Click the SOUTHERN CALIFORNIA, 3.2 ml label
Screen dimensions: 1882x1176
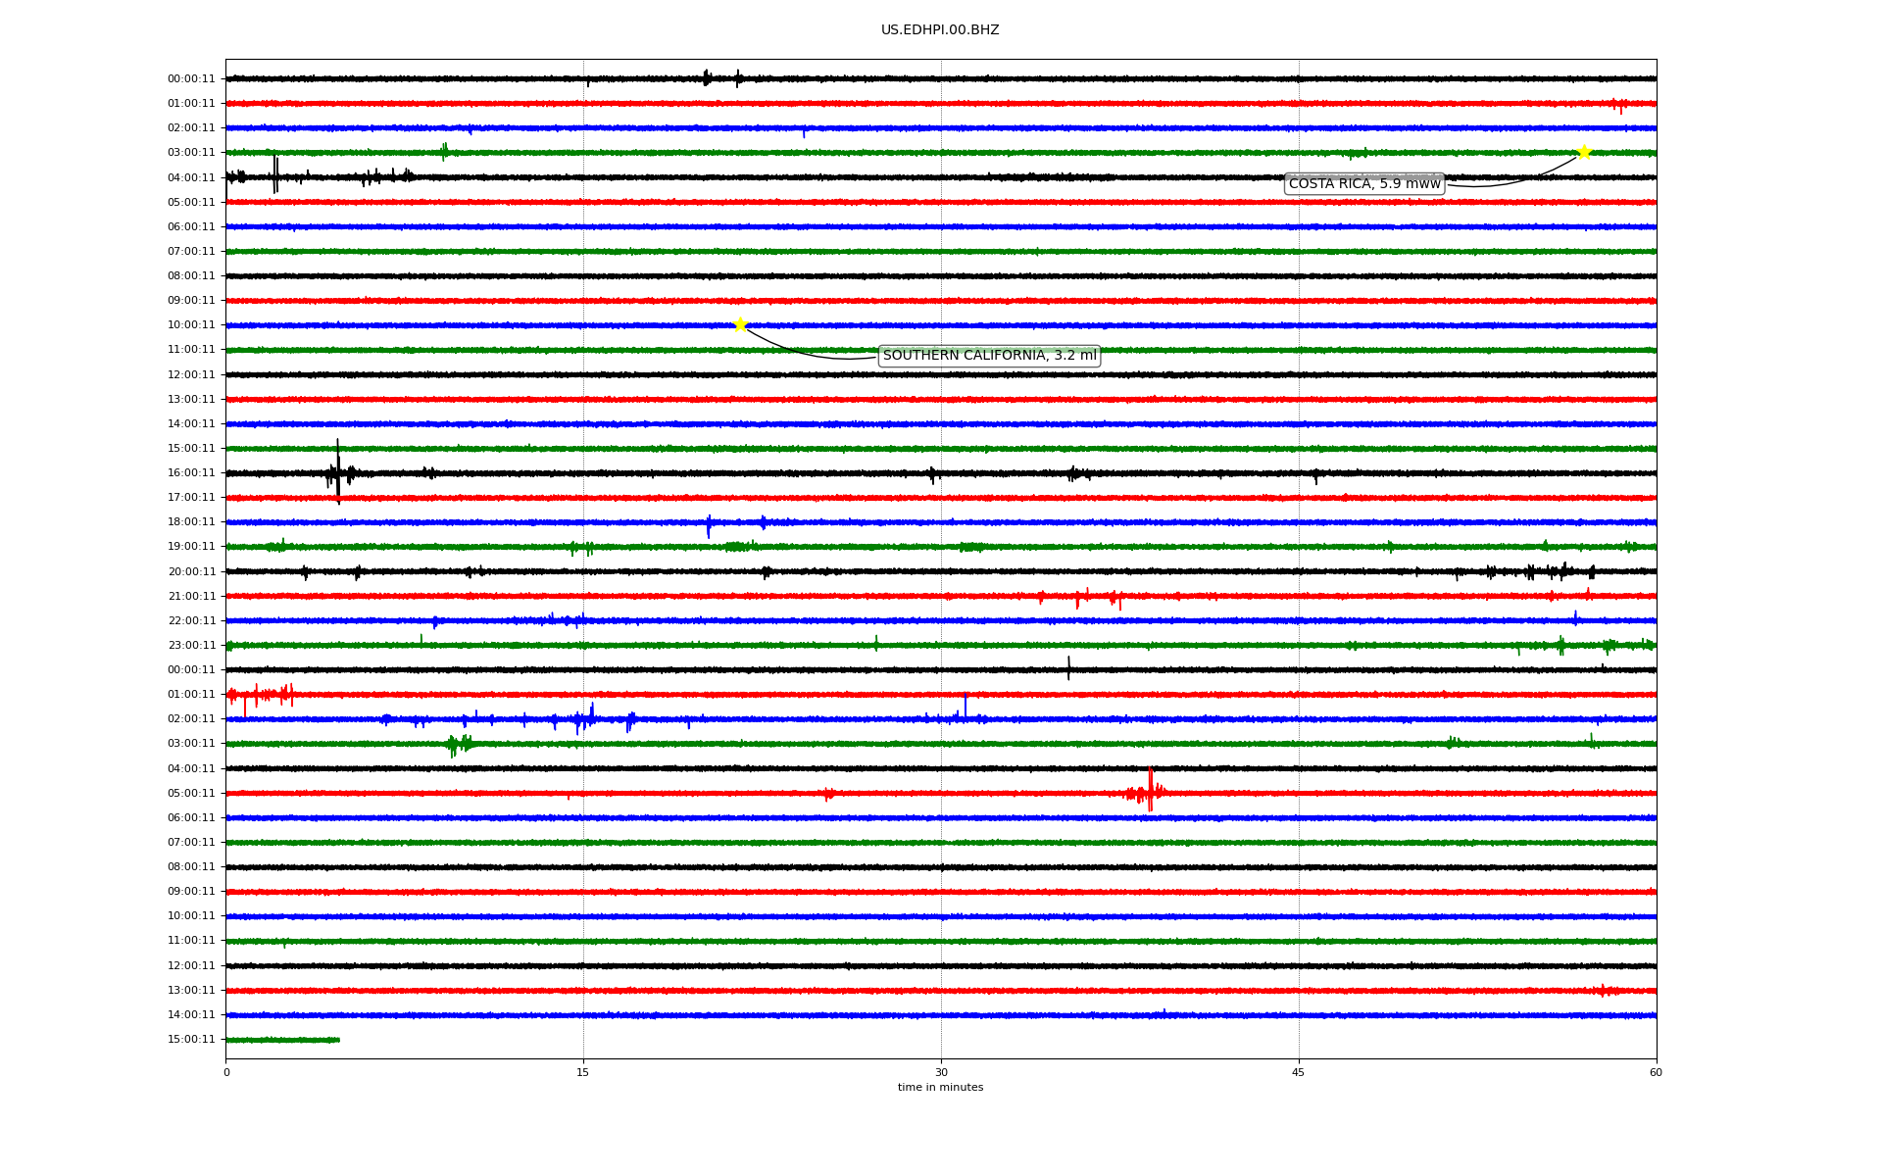pos(989,356)
